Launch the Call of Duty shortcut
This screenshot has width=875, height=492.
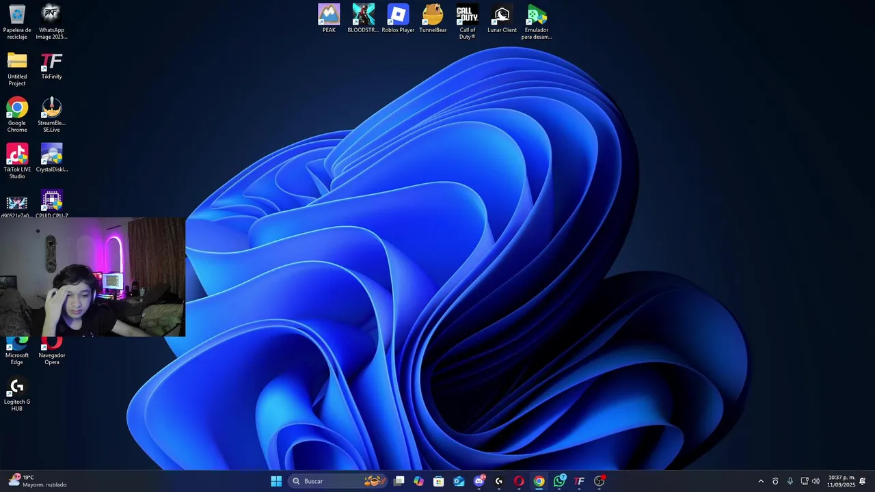tap(467, 22)
